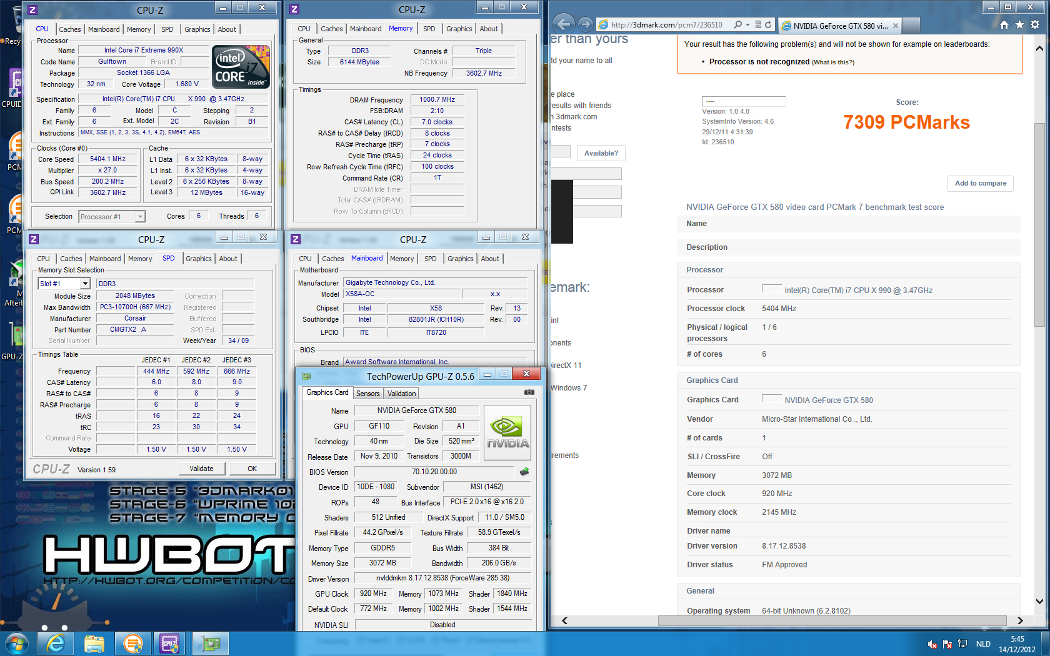The height and width of the screenshot is (656, 1050).
Task: Click scroll-up arrow of the browser page
Action: tap(1039, 48)
